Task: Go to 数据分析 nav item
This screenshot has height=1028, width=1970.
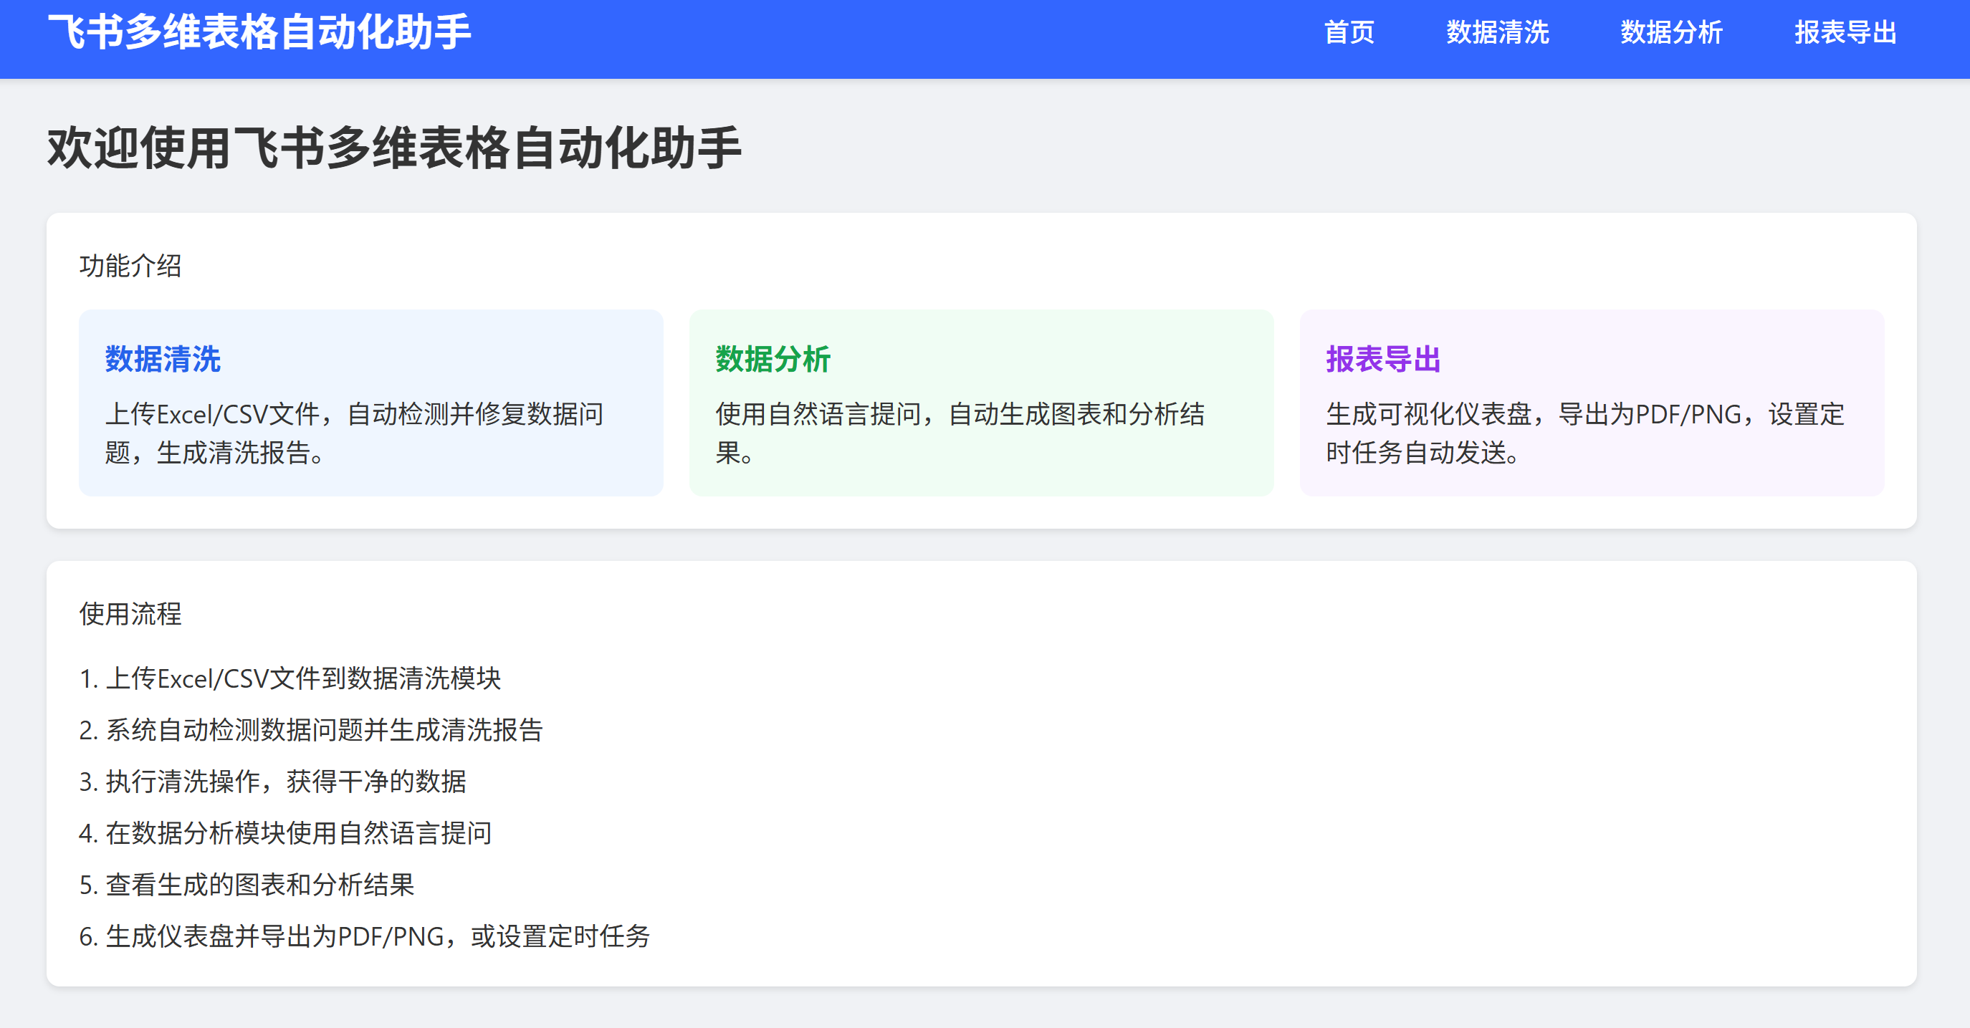Action: [1671, 32]
